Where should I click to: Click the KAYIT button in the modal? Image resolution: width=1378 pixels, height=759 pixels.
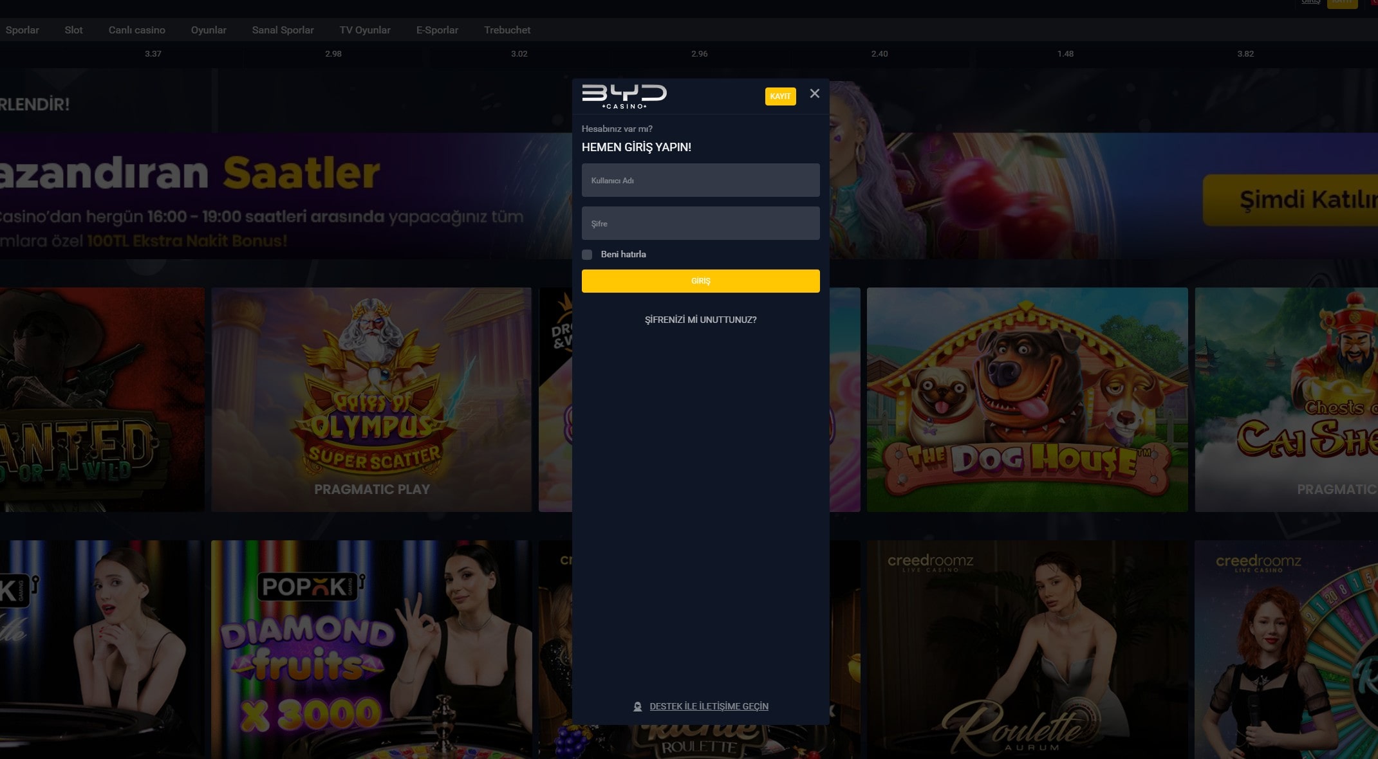point(780,96)
